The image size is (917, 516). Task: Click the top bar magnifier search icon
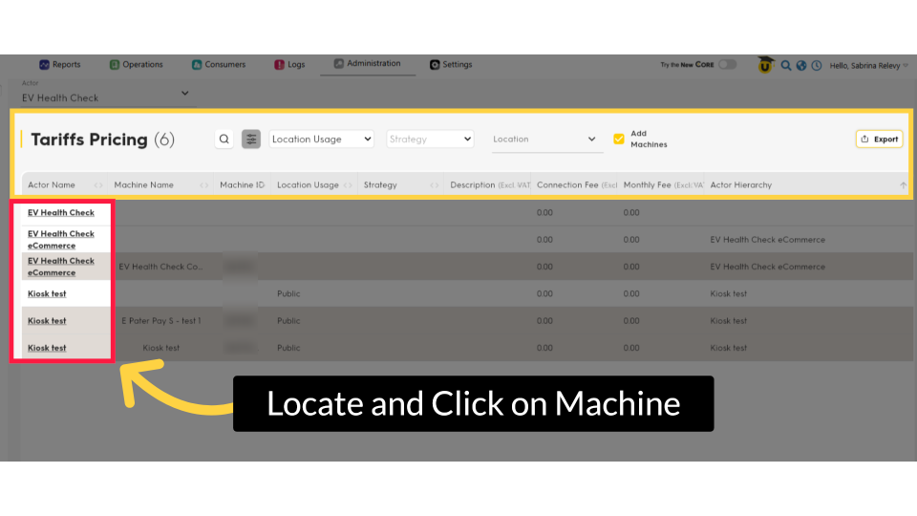click(786, 66)
